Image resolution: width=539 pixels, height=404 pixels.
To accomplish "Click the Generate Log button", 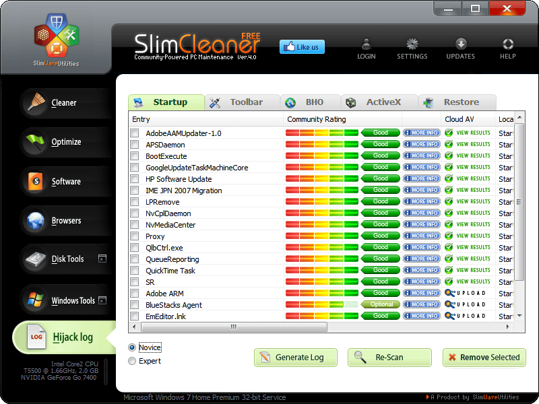I will [x=296, y=358].
